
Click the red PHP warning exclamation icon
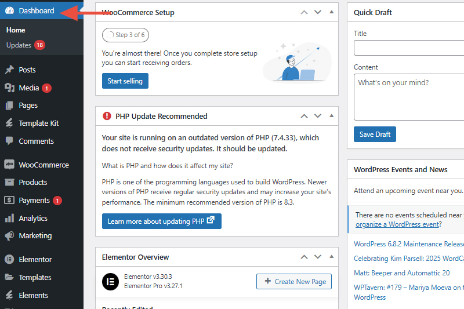[x=107, y=116]
